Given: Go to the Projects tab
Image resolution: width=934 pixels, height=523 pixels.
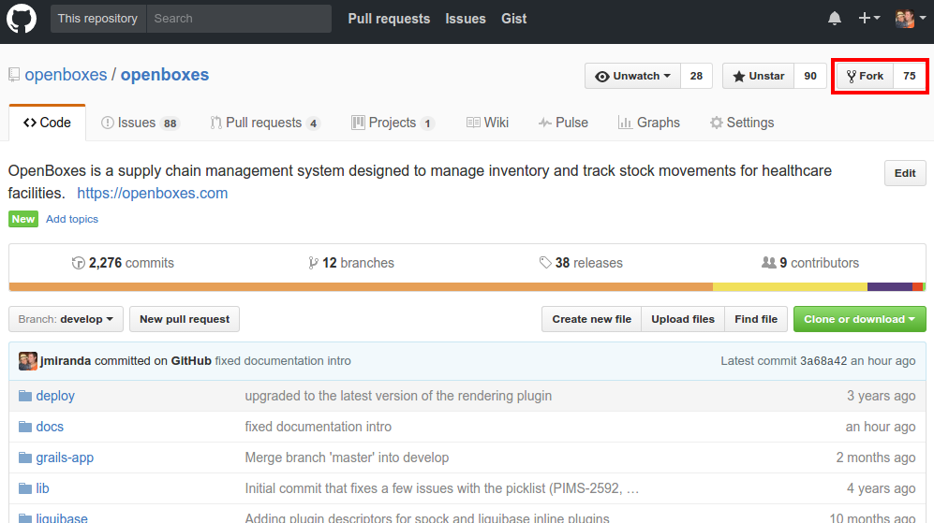Looking at the screenshot, I should (393, 123).
